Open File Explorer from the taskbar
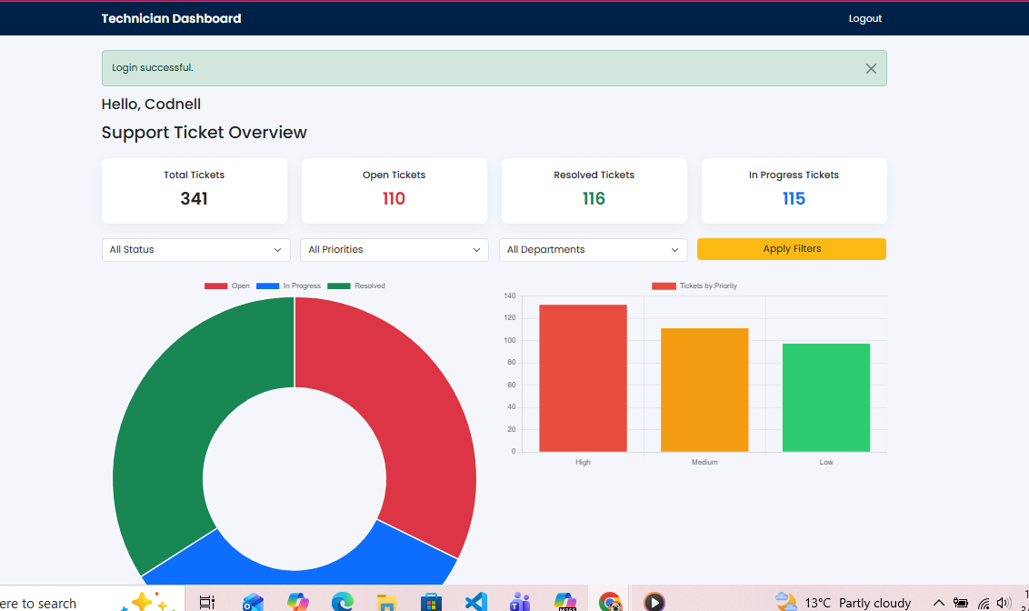The width and height of the screenshot is (1029, 611). point(386,602)
